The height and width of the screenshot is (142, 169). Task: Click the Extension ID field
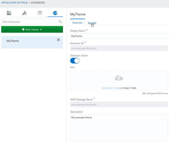pyautogui.click(x=119, y=48)
